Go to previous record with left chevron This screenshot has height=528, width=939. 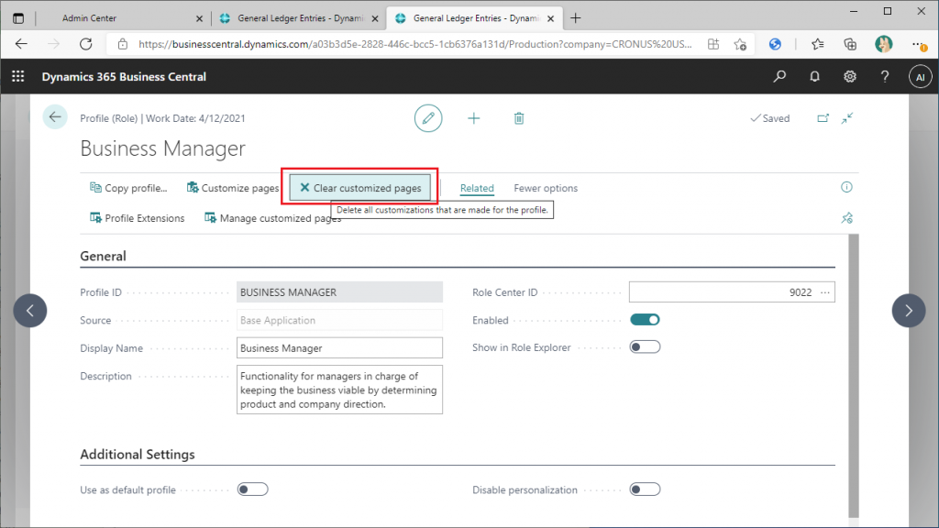30,310
